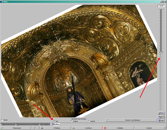This screenshot has width=167, height=130.
Task: Click the Übernehmen button
Action: 16,128
